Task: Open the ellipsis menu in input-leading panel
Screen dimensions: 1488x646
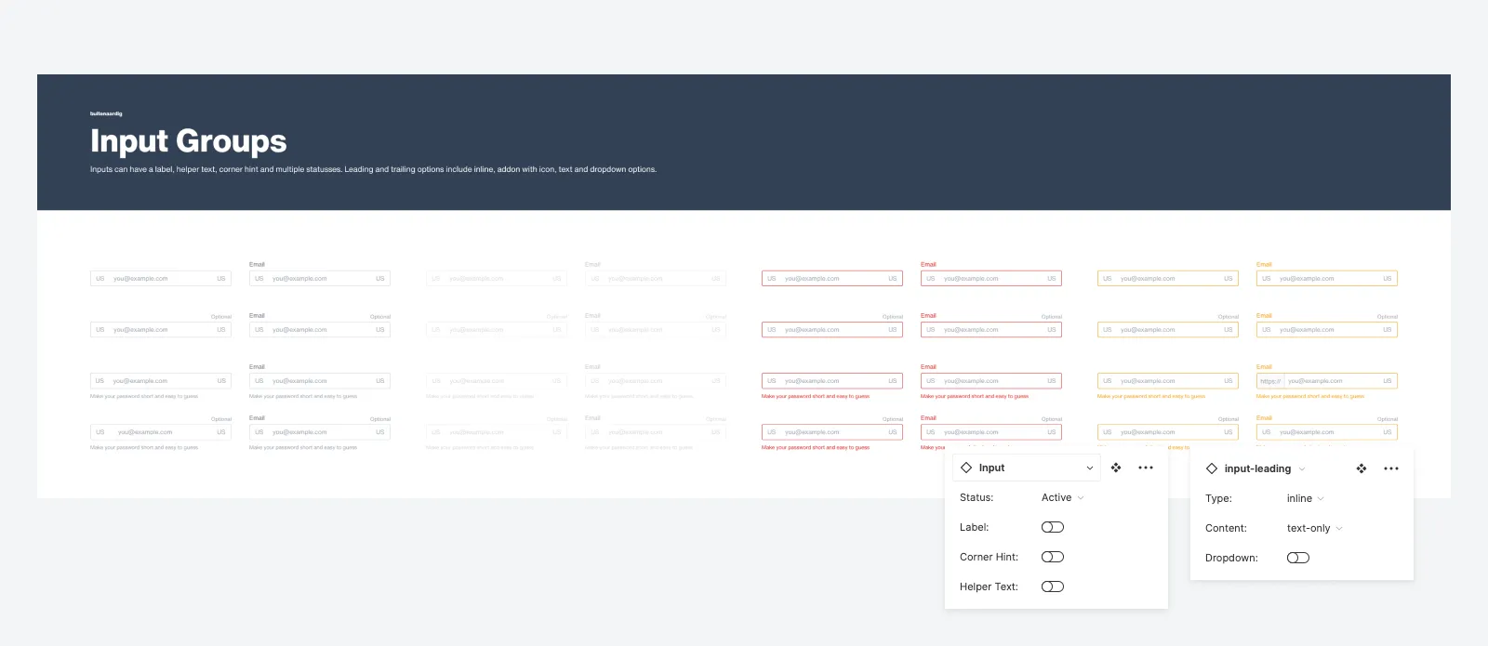Action: pos(1391,468)
